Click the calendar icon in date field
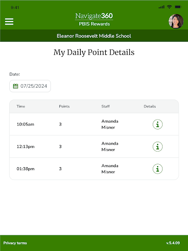This screenshot has width=188, height=251. (16, 86)
